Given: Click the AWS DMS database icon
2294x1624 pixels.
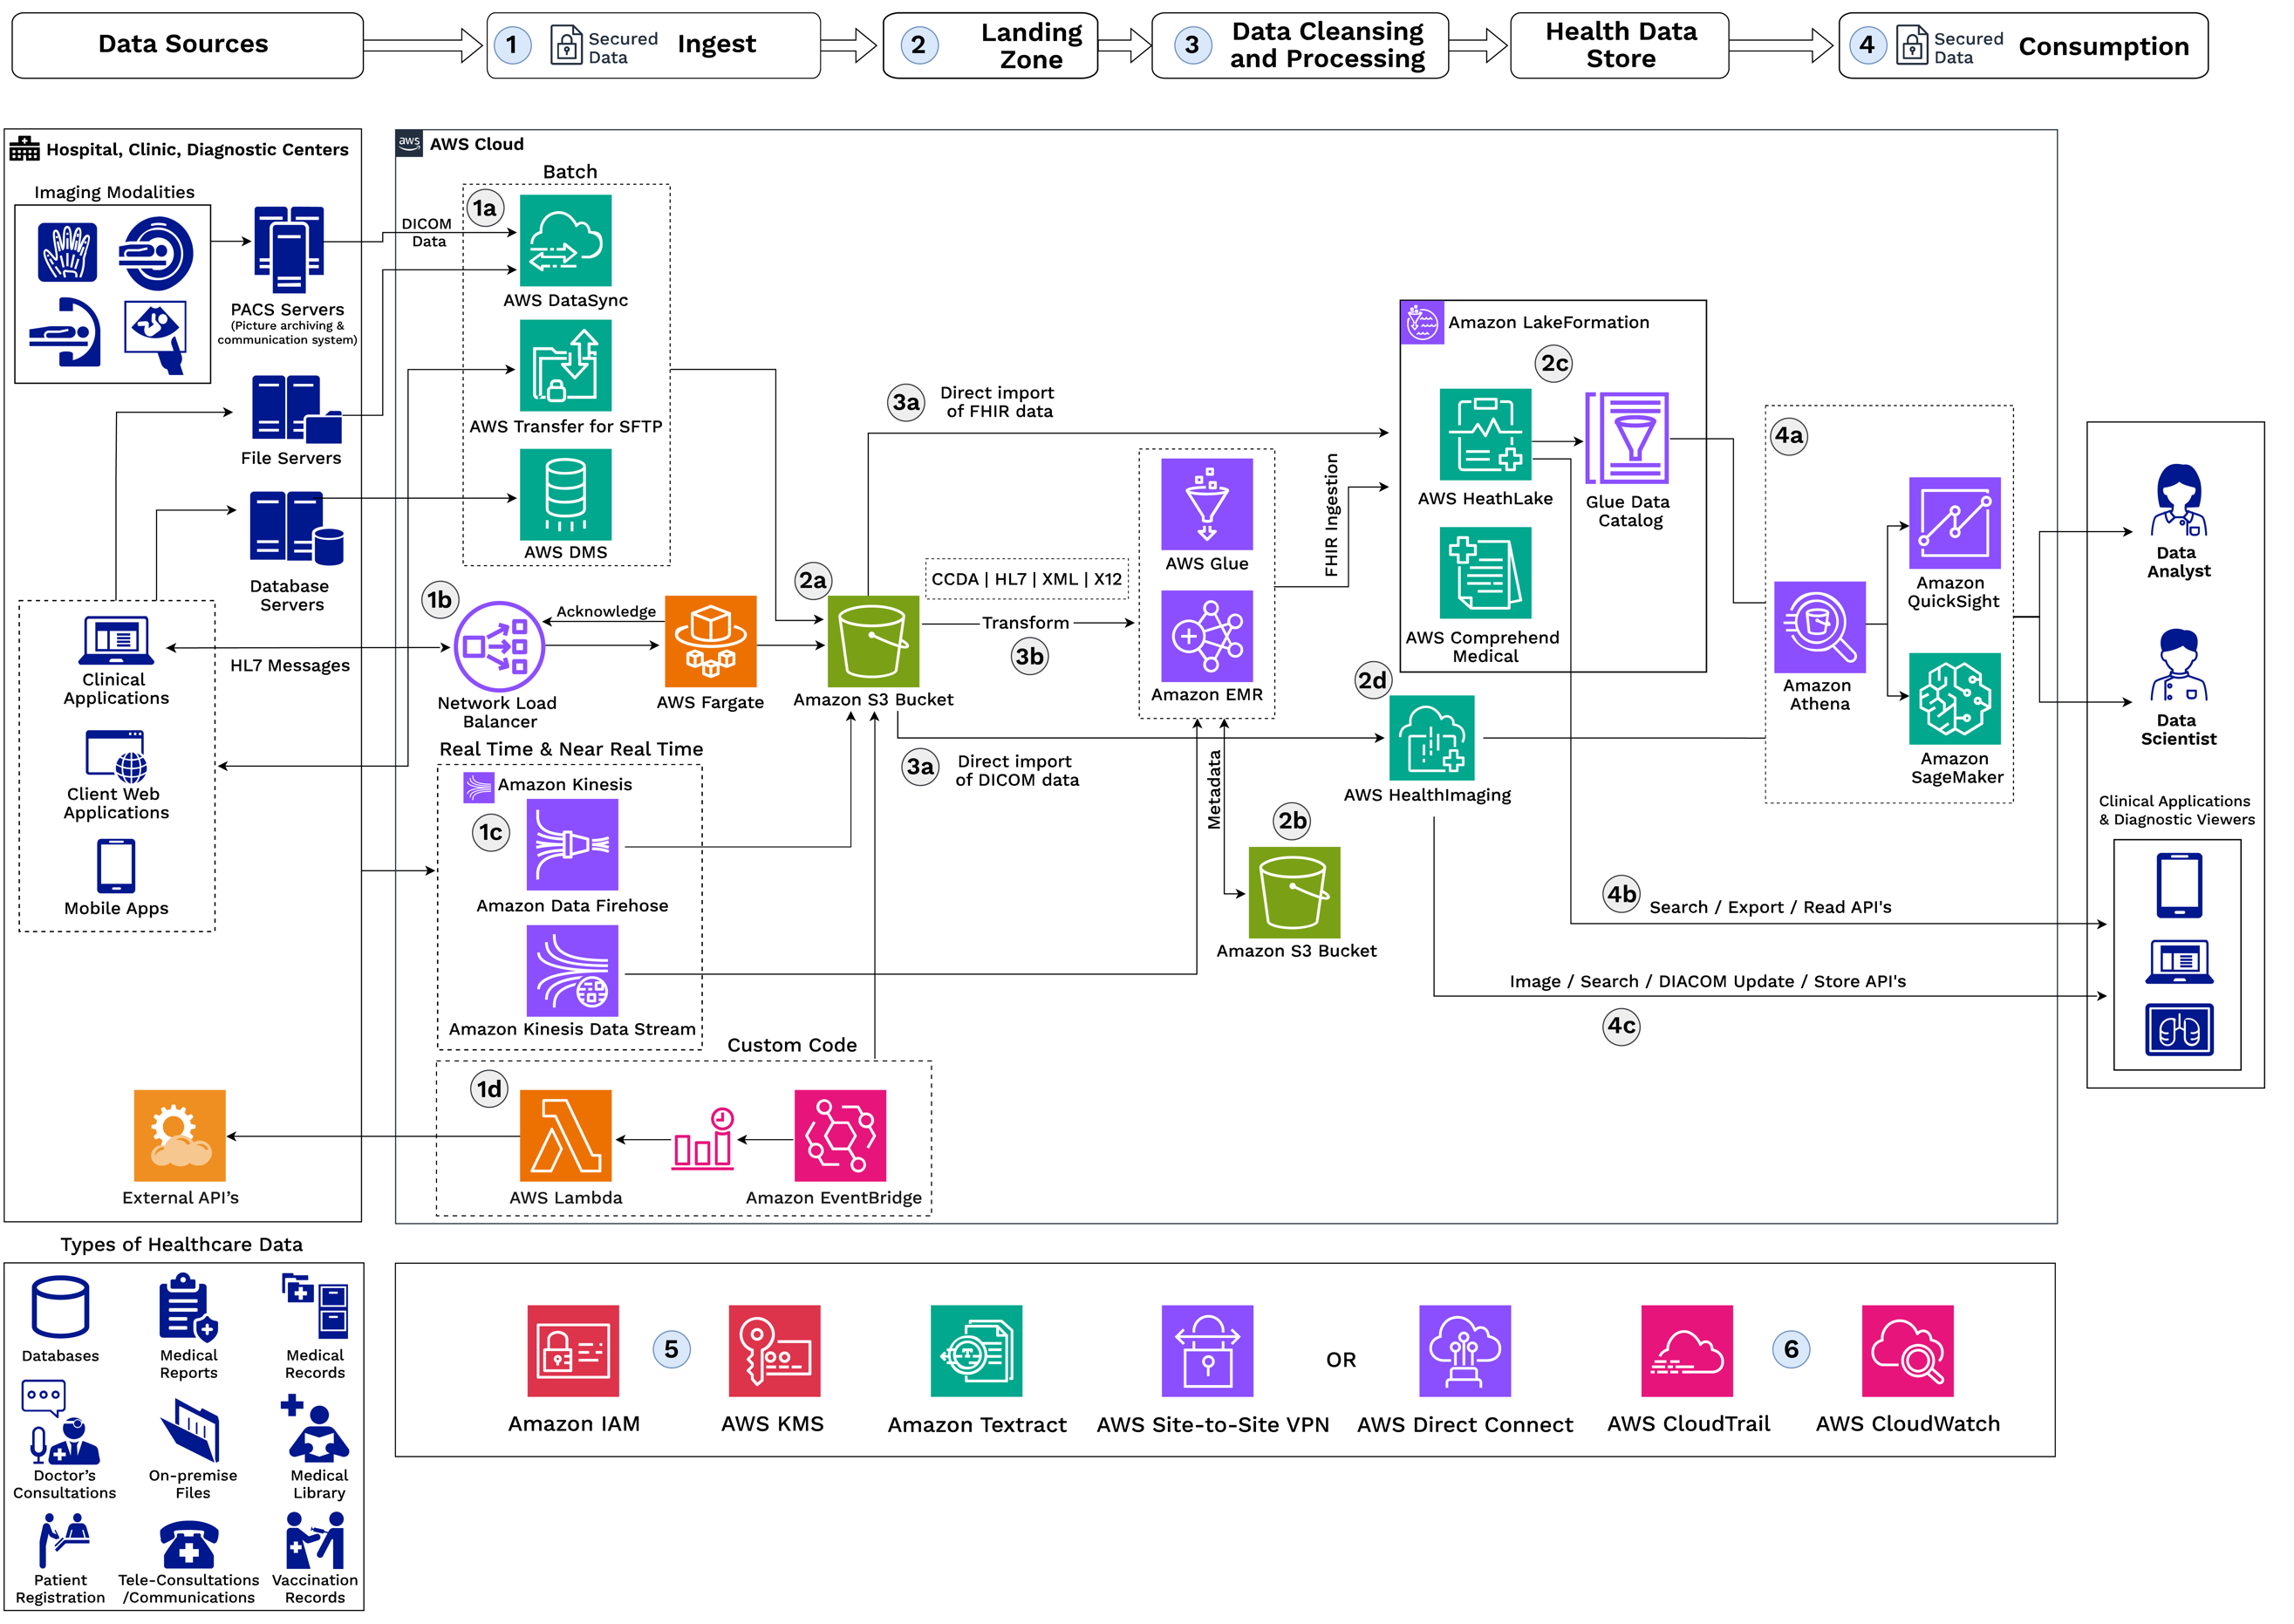Looking at the screenshot, I should 565,494.
